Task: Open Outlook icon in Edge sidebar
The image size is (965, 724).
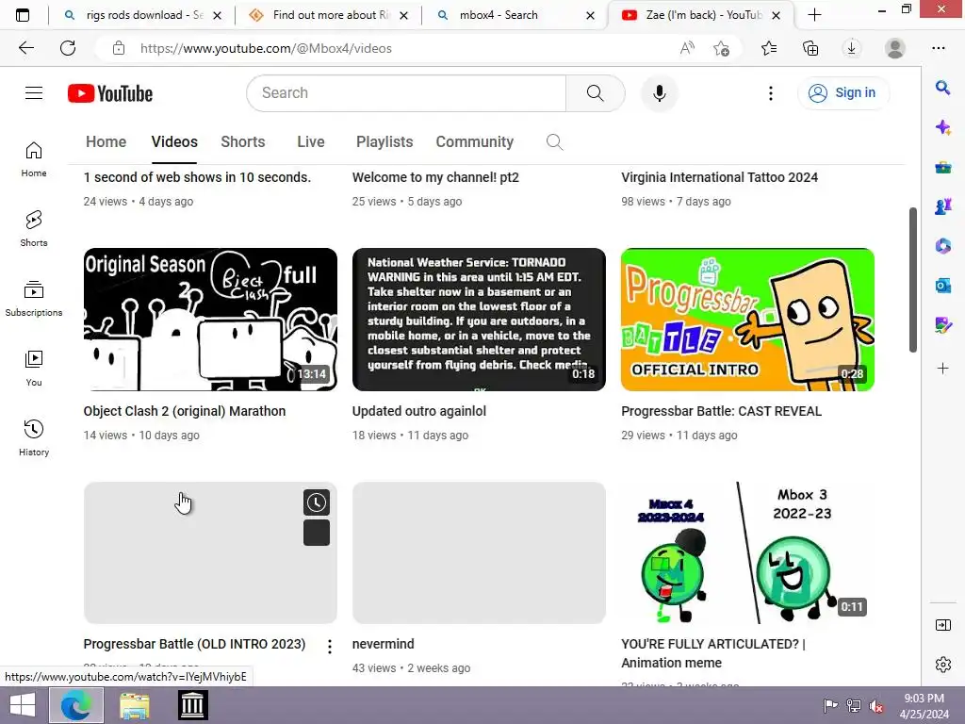Action: pos(942,286)
